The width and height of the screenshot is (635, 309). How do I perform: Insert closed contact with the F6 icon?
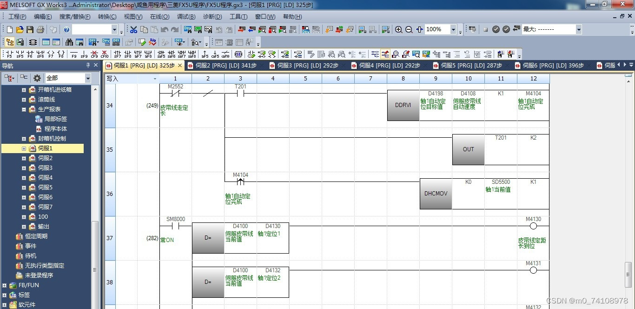pos(30,54)
